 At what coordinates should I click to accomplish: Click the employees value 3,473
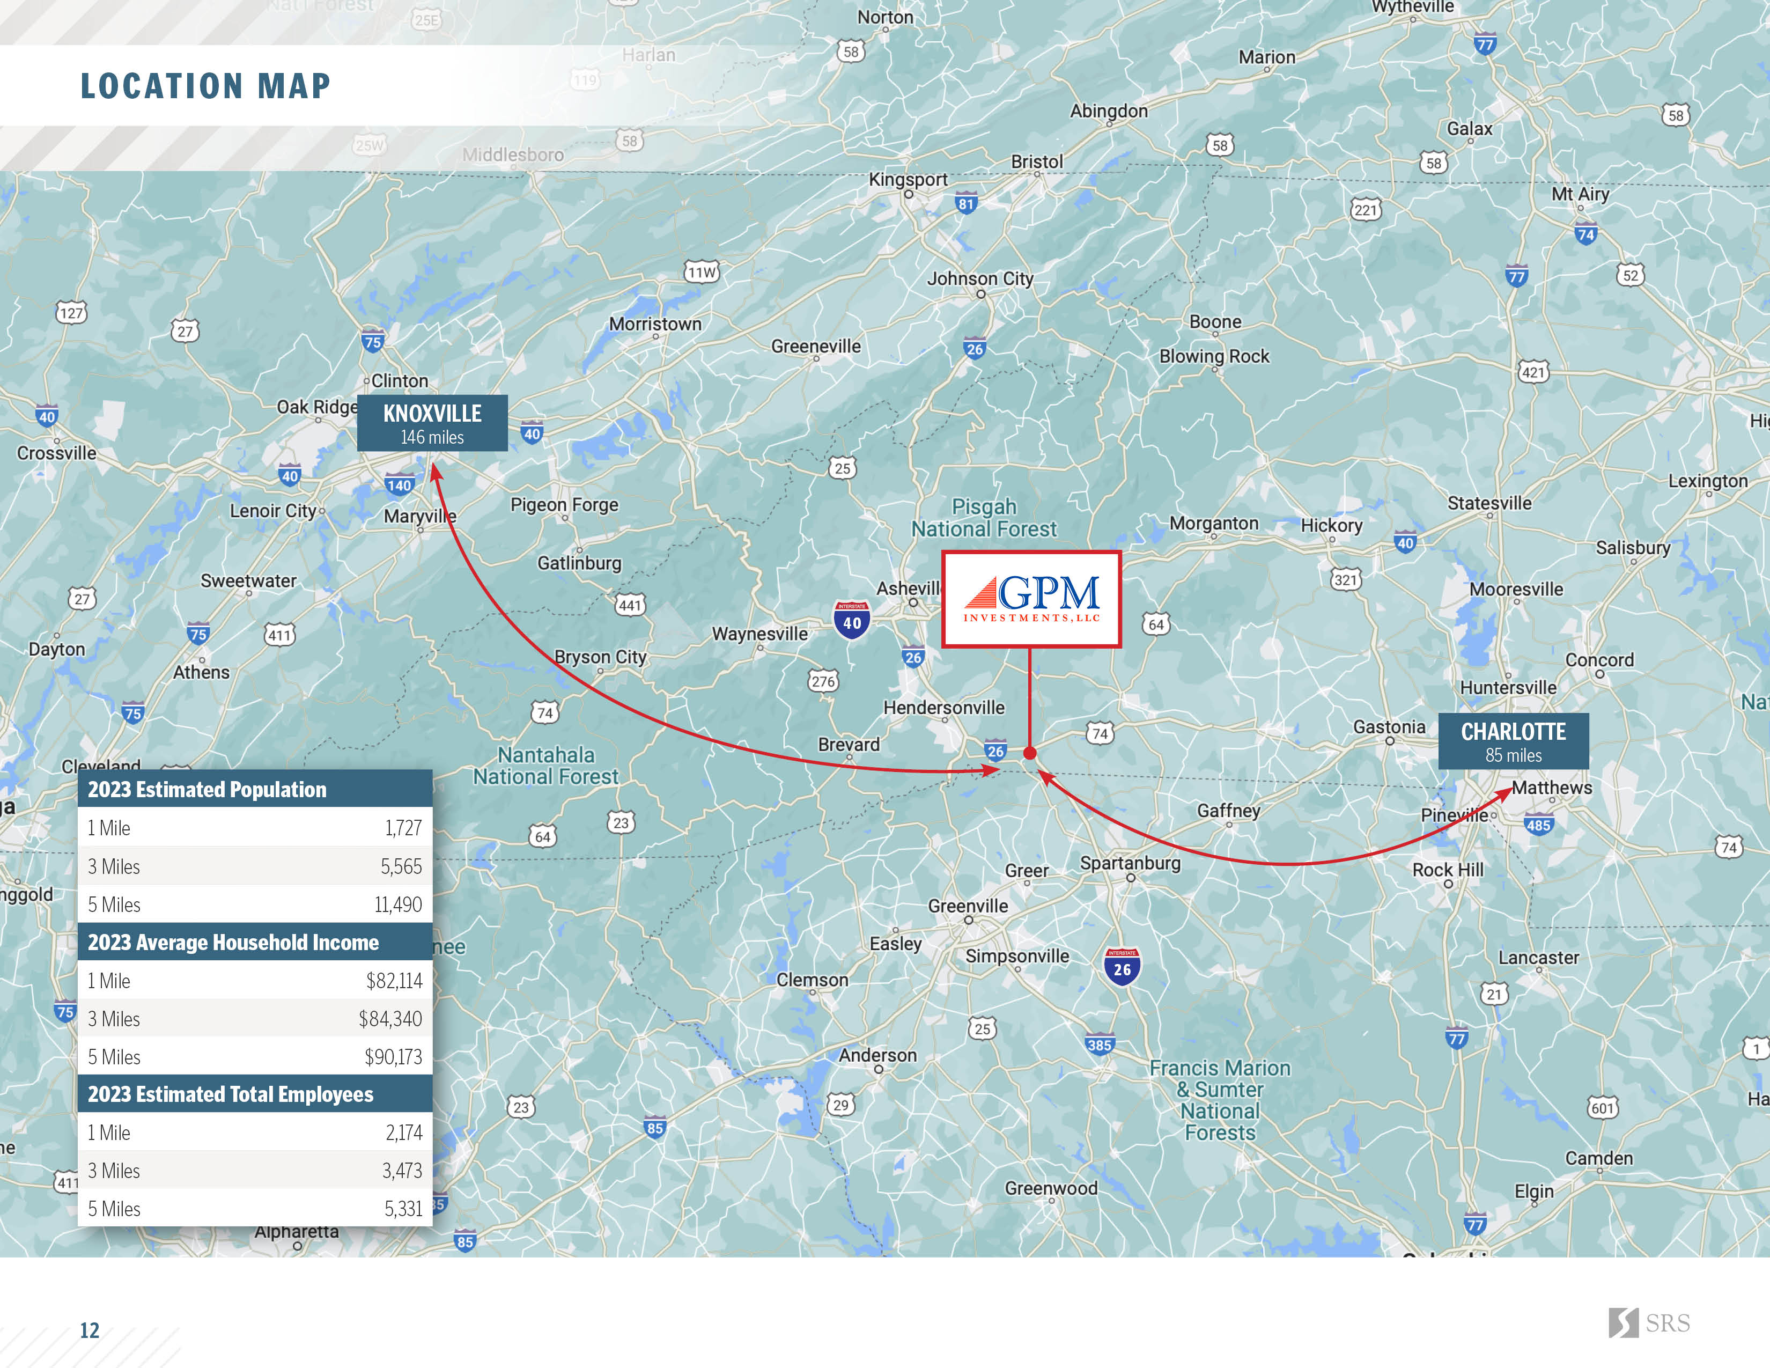click(403, 1171)
